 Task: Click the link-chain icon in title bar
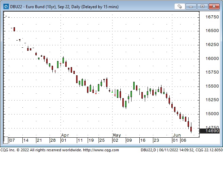click(179, 6)
